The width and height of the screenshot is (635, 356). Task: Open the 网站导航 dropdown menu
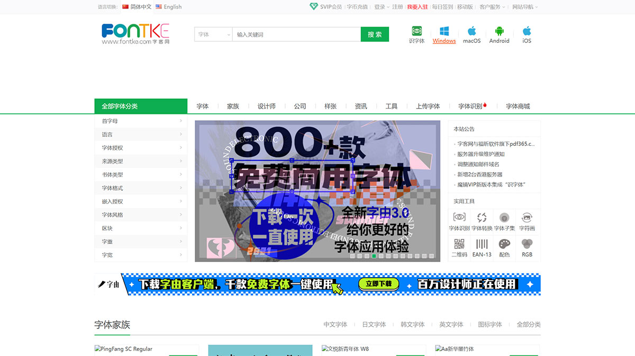523,7
